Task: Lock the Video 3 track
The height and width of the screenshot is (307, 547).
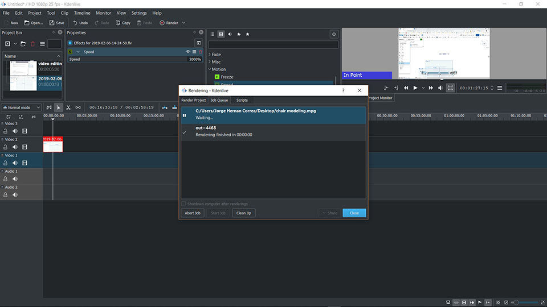Action: click(5, 131)
